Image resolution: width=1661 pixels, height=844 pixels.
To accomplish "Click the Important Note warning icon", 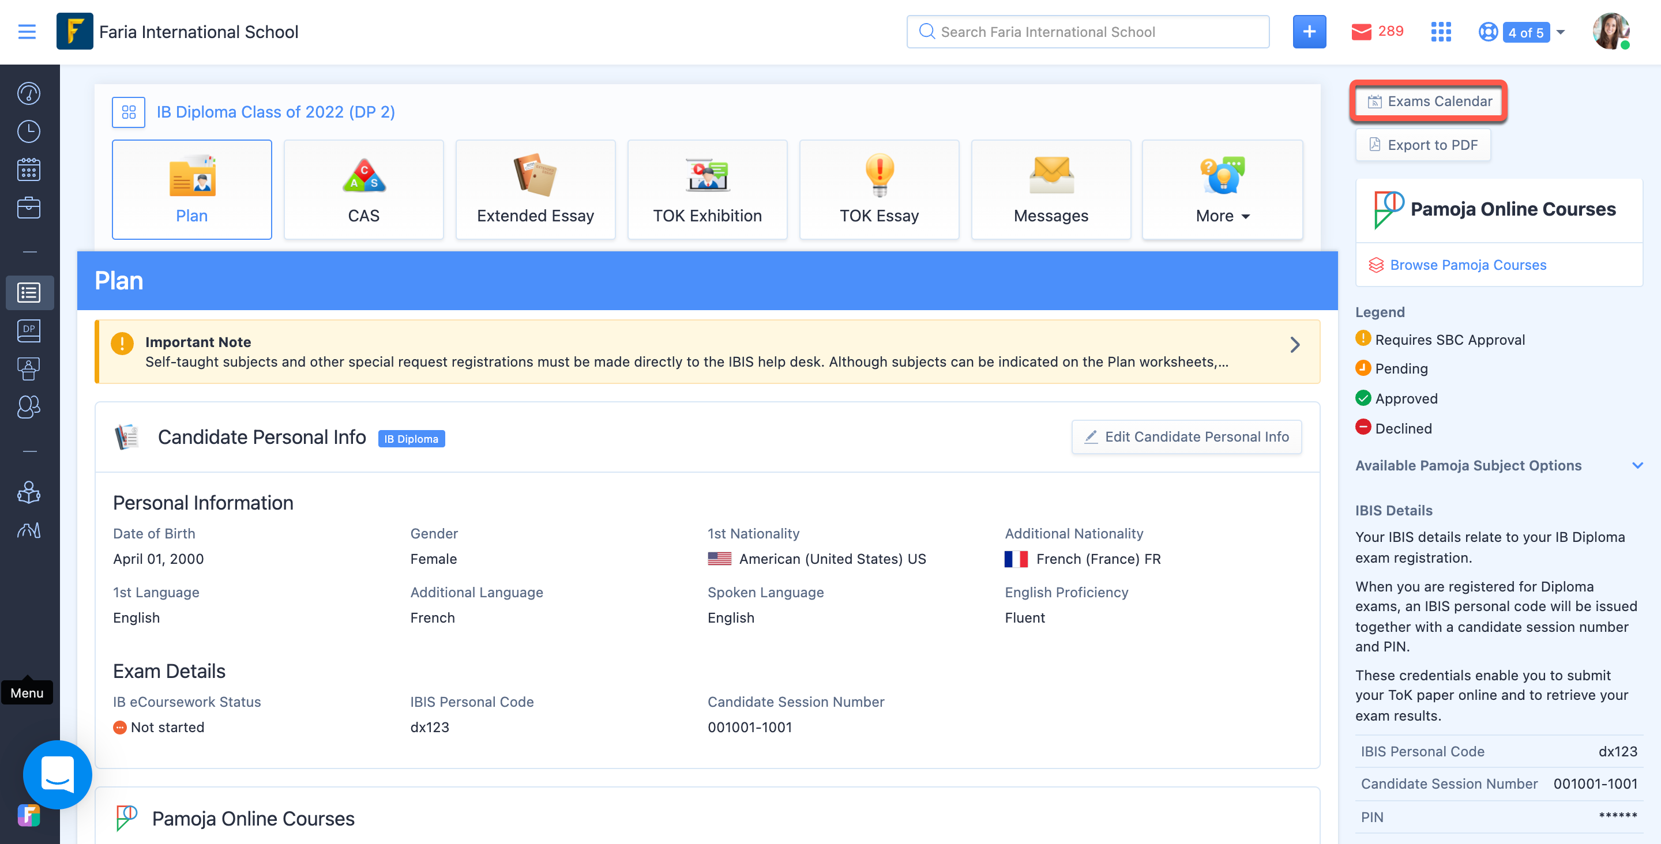I will coord(122,343).
